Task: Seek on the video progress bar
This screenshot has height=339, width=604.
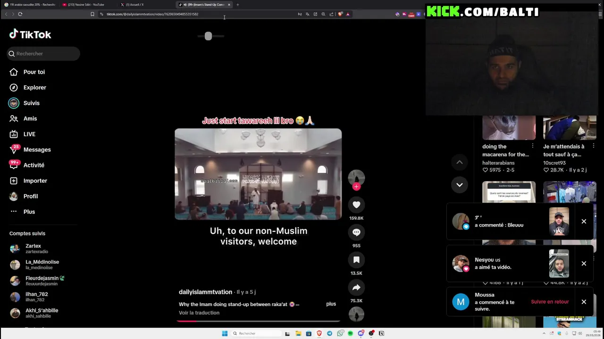Action: point(258,321)
